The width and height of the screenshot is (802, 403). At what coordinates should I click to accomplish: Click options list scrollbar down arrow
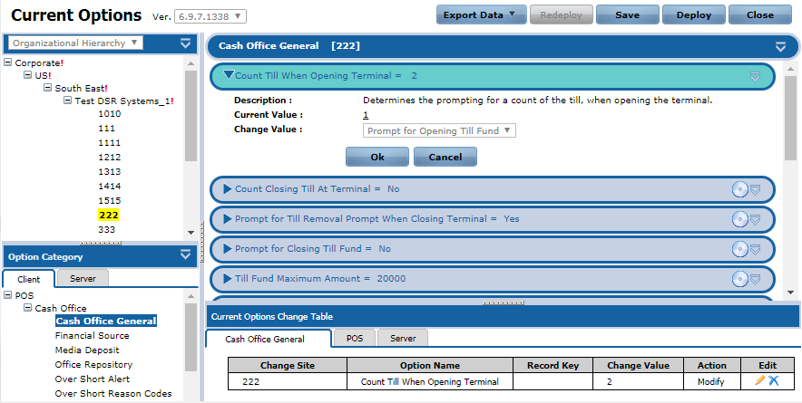coord(789,293)
